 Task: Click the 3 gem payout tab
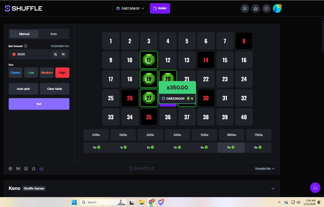tap(177, 148)
